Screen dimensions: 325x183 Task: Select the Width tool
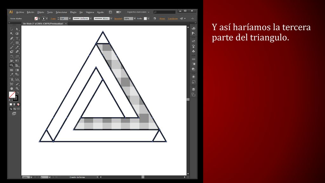point(12,61)
